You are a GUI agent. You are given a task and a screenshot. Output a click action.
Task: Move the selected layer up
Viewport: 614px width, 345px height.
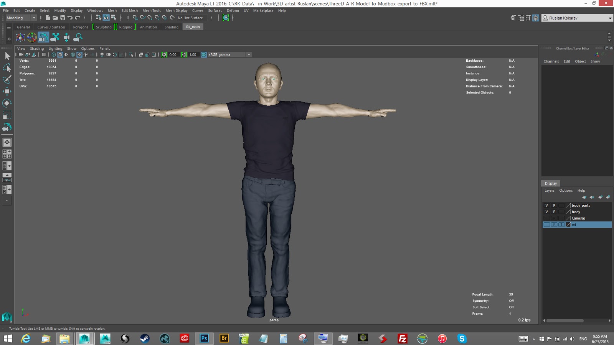584,197
